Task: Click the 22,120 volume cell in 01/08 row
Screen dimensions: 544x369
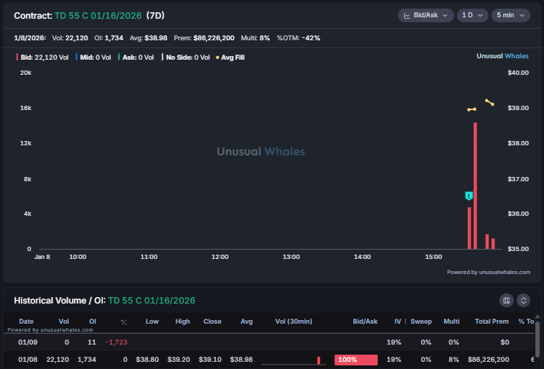Action: point(58,360)
